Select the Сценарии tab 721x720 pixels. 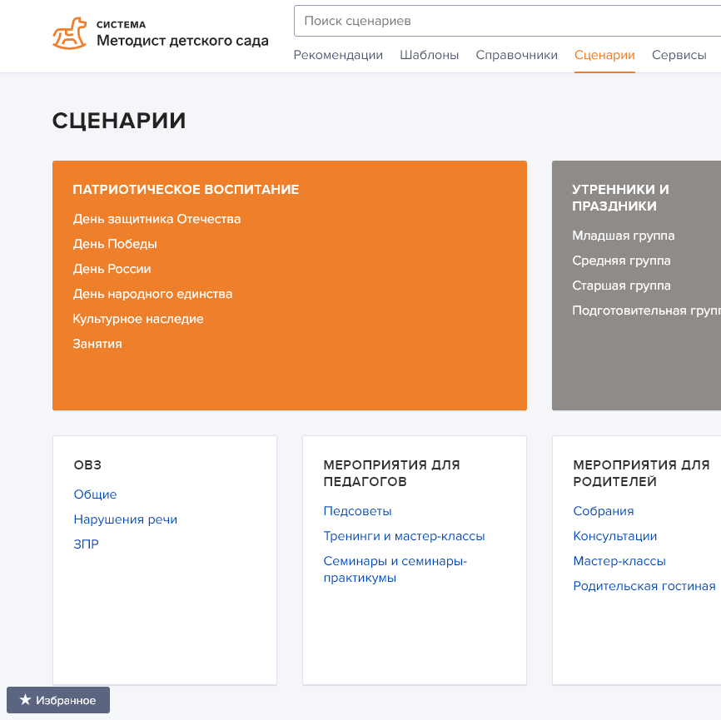604,55
